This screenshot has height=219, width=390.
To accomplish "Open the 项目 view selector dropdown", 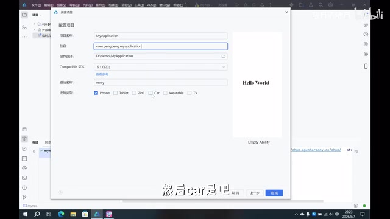I will click(x=37, y=15).
